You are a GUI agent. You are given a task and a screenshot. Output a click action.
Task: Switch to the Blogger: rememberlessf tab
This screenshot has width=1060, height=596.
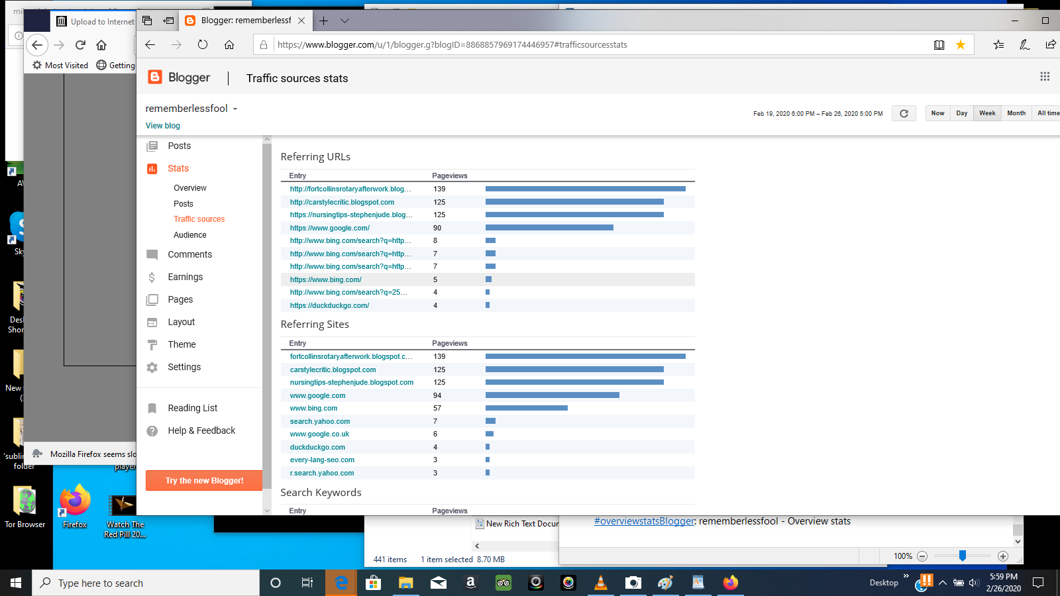pyautogui.click(x=245, y=21)
